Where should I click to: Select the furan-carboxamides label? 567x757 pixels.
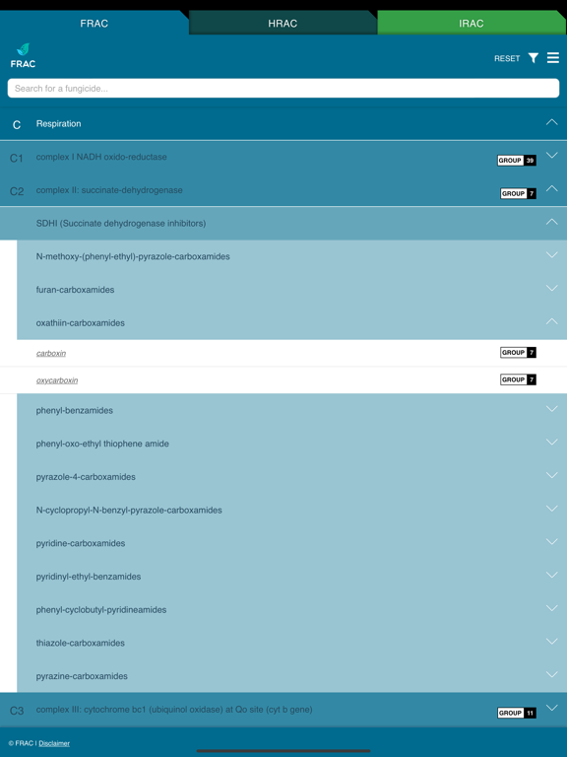click(75, 290)
